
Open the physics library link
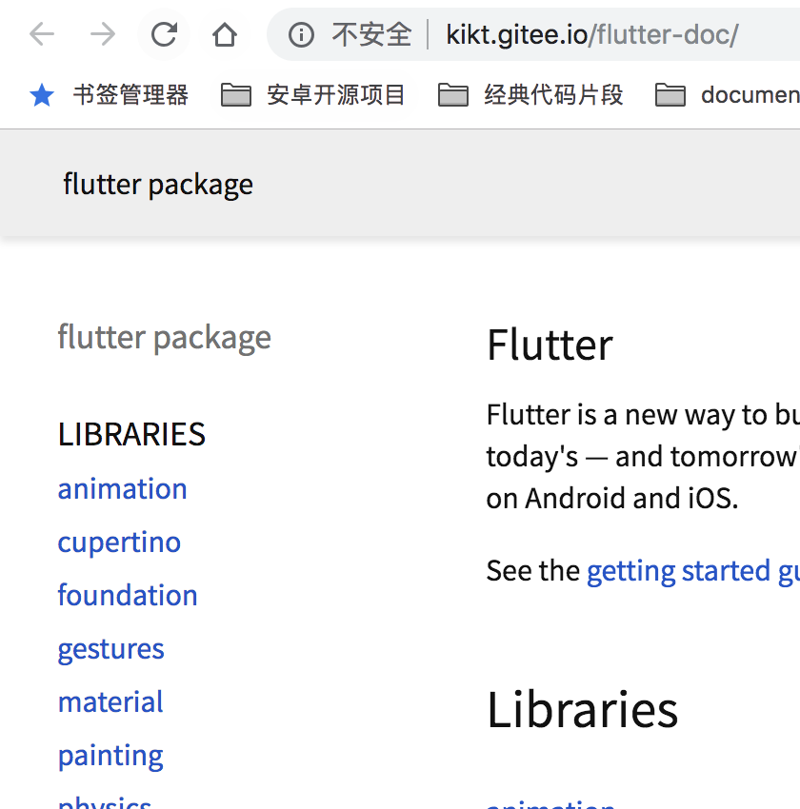(105, 802)
